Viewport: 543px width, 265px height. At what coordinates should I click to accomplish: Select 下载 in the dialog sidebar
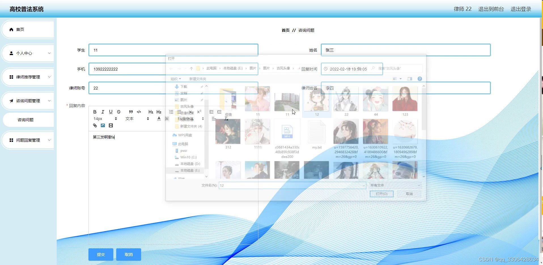[x=184, y=87]
